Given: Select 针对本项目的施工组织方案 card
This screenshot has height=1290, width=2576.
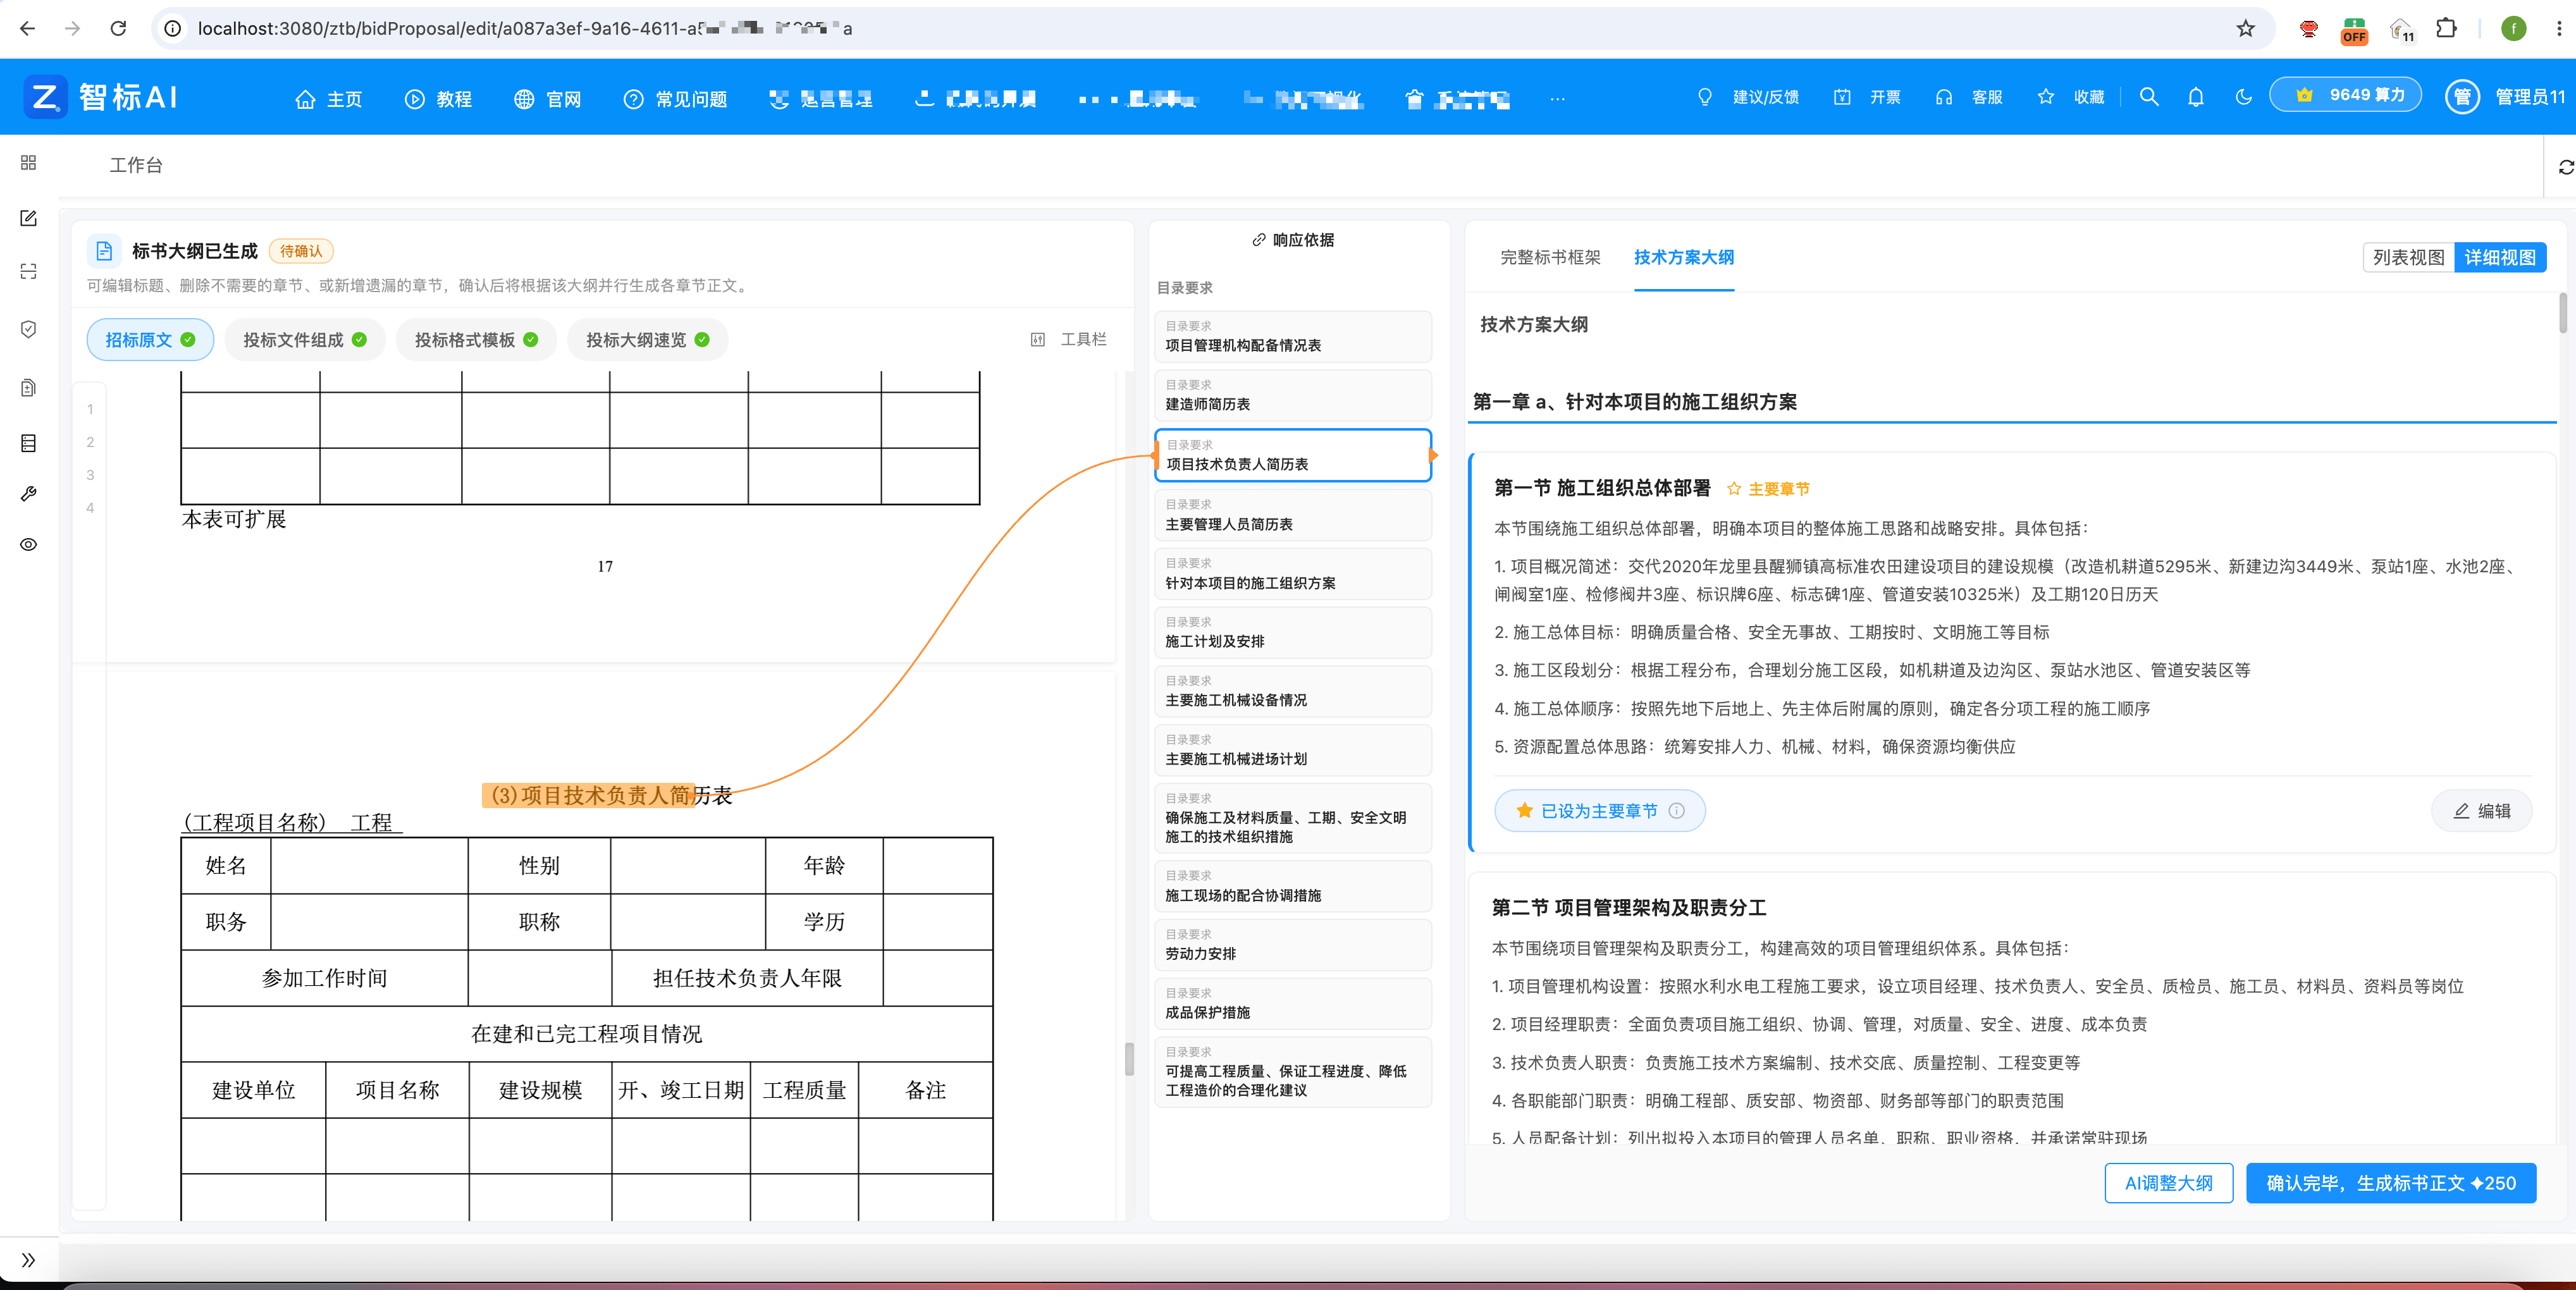Looking at the screenshot, I should 1292,574.
